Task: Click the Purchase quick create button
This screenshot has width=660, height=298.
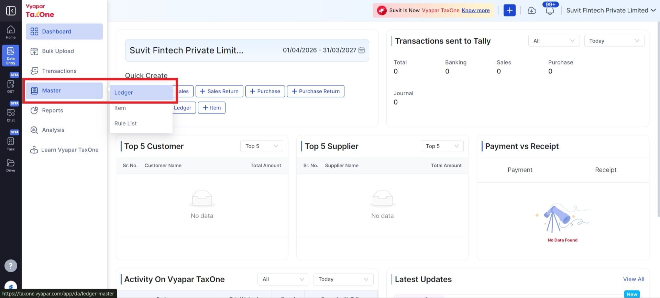Action: click(265, 91)
